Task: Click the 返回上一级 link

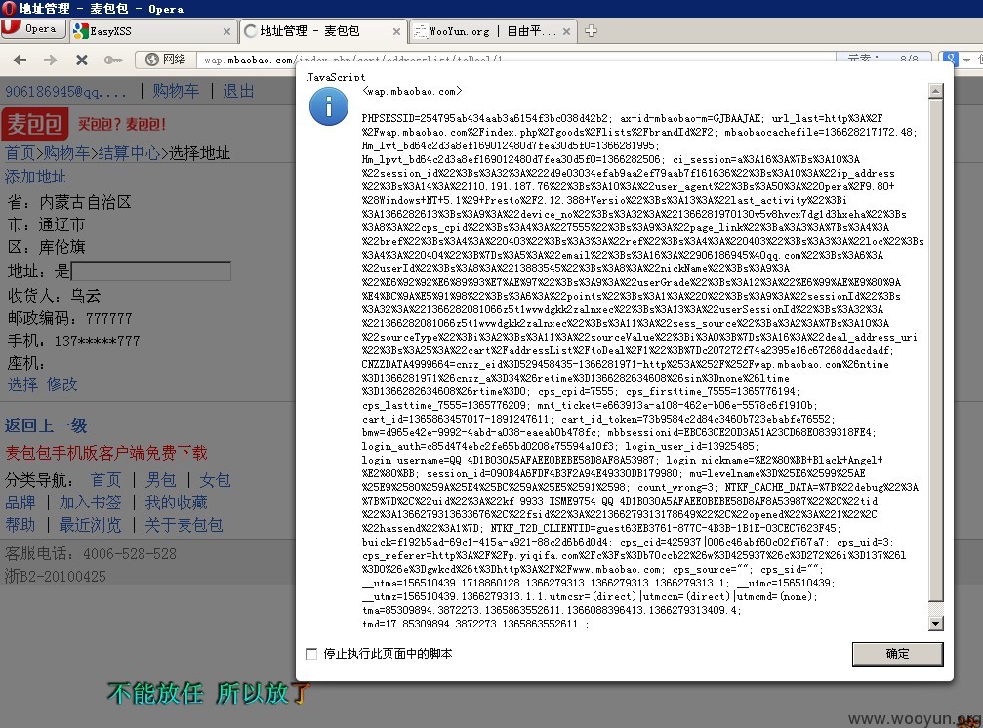Action: pyautogui.click(x=46, y=425)
